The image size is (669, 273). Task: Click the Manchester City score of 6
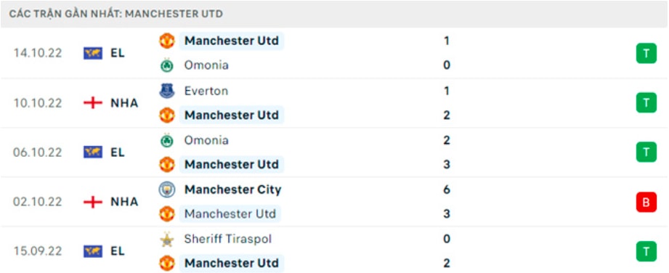click(x=447, y=190)
